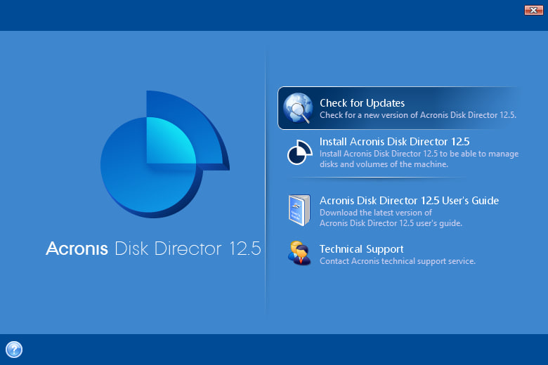Click the globe magnifier Check for Updates icon
This screenshot has height=365, width=548.
point(298,108)
